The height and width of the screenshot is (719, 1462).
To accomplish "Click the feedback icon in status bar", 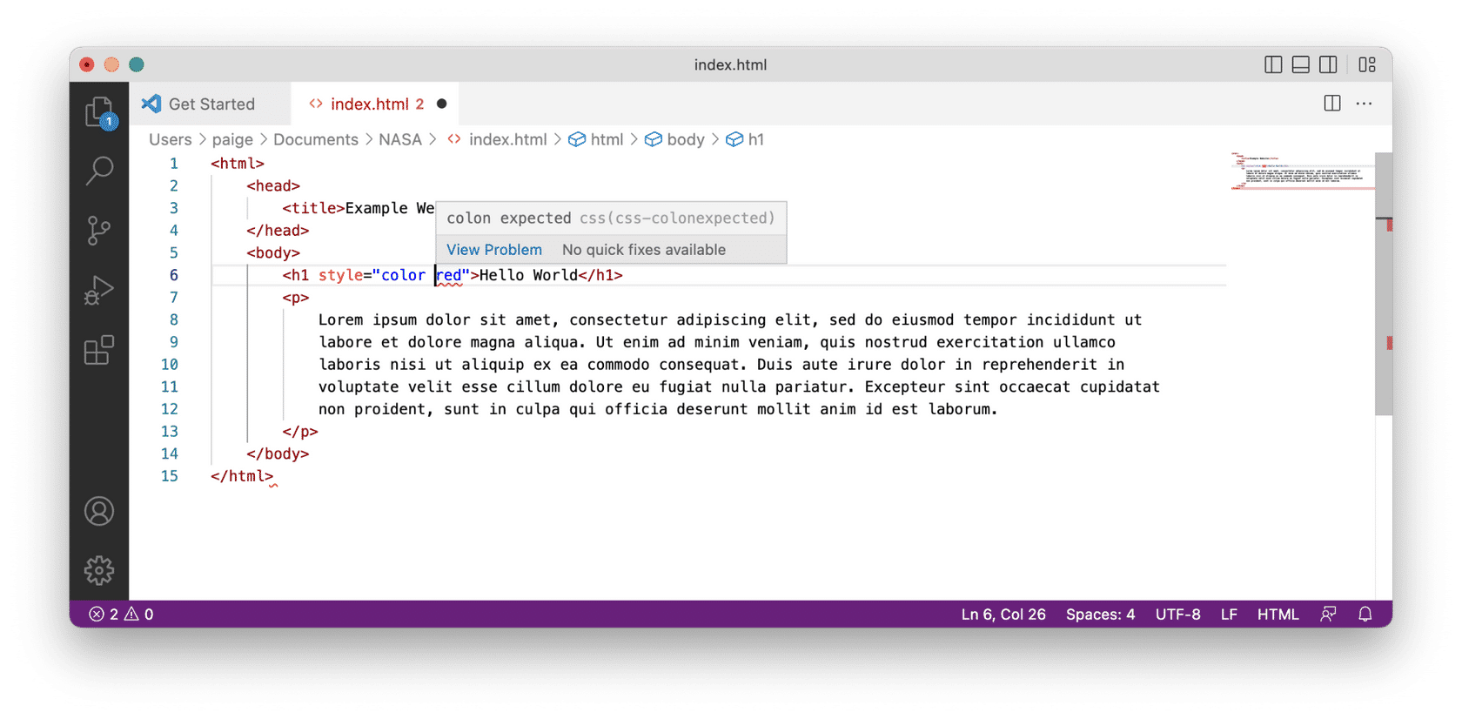I will pyautogui.click(x=1328, y=615).
